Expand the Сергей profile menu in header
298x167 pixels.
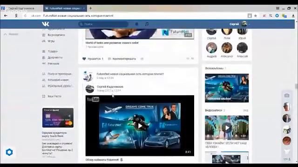[239, 24]
